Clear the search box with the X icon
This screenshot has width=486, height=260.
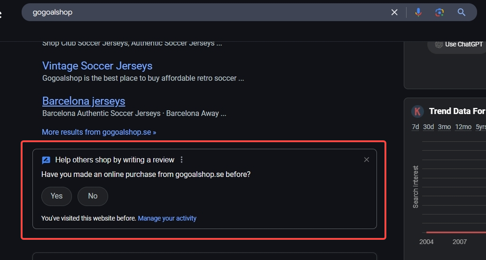pyautogui.click(x=394, y=12)
